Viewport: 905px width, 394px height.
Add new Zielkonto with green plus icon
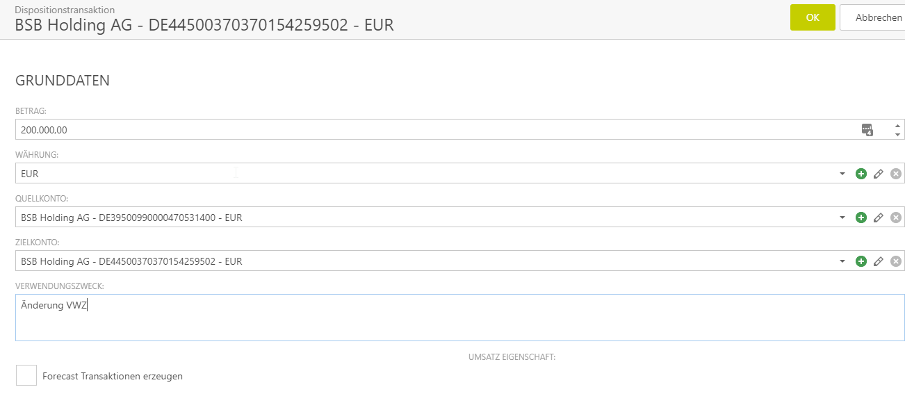pos(861,261)
